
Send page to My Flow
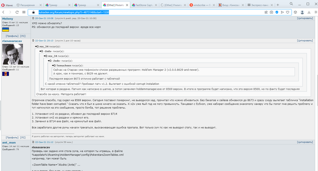[x=282, y=12]
